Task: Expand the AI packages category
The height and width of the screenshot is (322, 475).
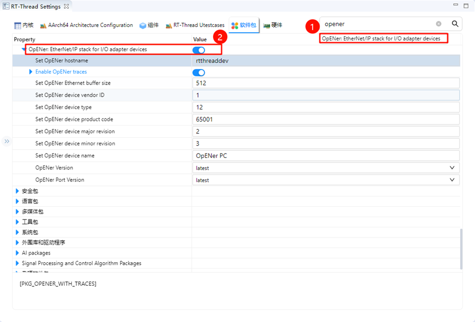Action: [x=17, y=253]
